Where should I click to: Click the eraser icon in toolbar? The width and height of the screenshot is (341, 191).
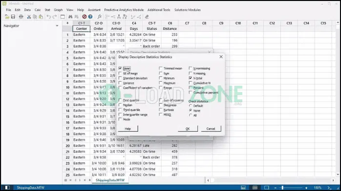(x=147, y=17)
